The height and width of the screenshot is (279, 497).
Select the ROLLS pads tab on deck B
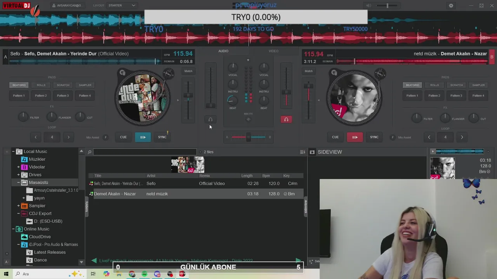pyautogui.click(x=434, y=85)
